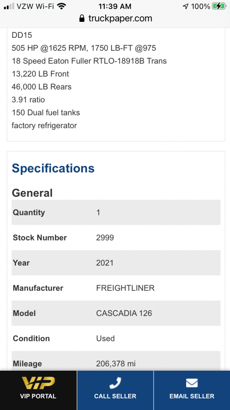230x410 pixels.
Task: Tap the phone handset icon
Action: tap(115, 383)
